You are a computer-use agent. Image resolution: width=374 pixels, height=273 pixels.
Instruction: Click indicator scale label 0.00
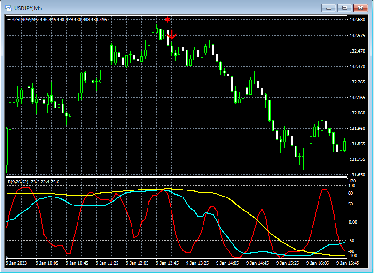click(353, 222)
